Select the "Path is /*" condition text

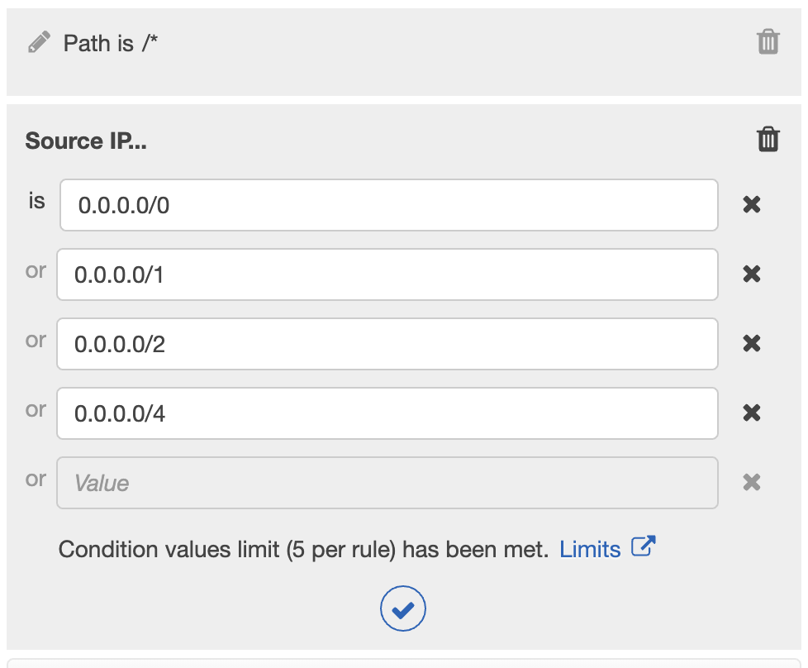tap(111, 43)
